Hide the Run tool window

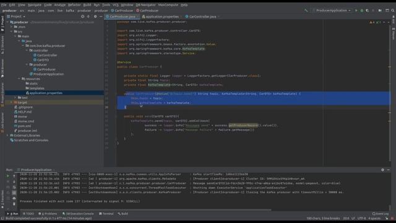pyautogui.click(x=388, y=170)
